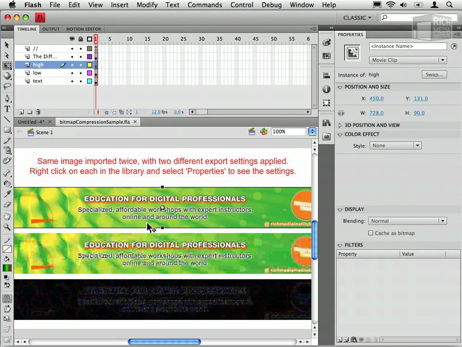Select the Spray Brush tool

pyautogui.click(x=7, y=150)
